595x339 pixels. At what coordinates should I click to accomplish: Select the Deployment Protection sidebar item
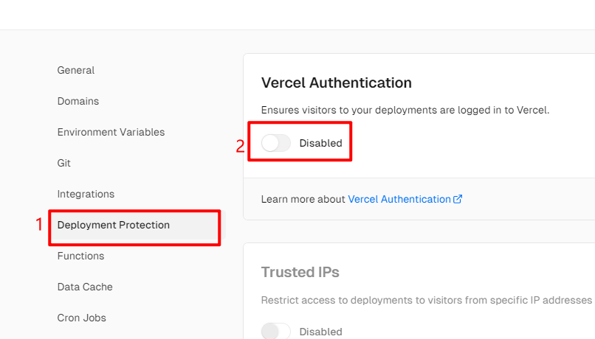tap(114, 226)
